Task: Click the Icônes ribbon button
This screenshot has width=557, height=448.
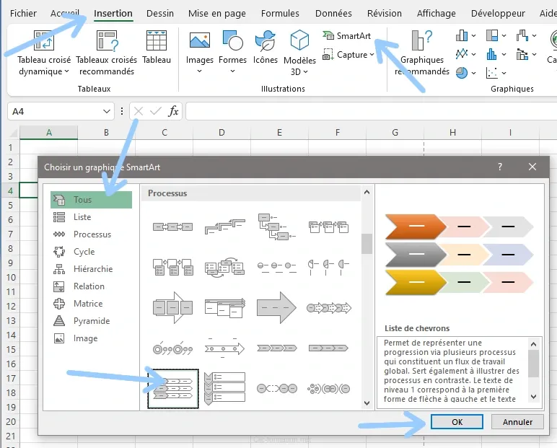Action: coord(266,48)
